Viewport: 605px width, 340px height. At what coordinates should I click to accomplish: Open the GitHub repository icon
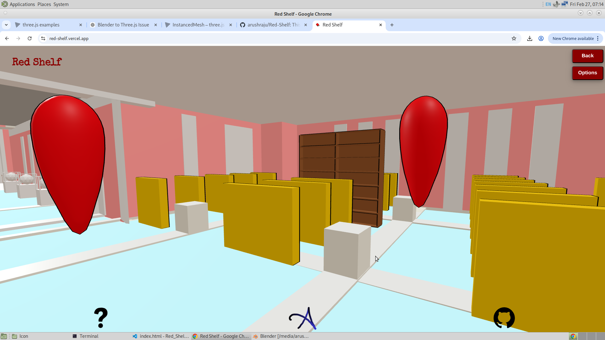pos(504,318)
